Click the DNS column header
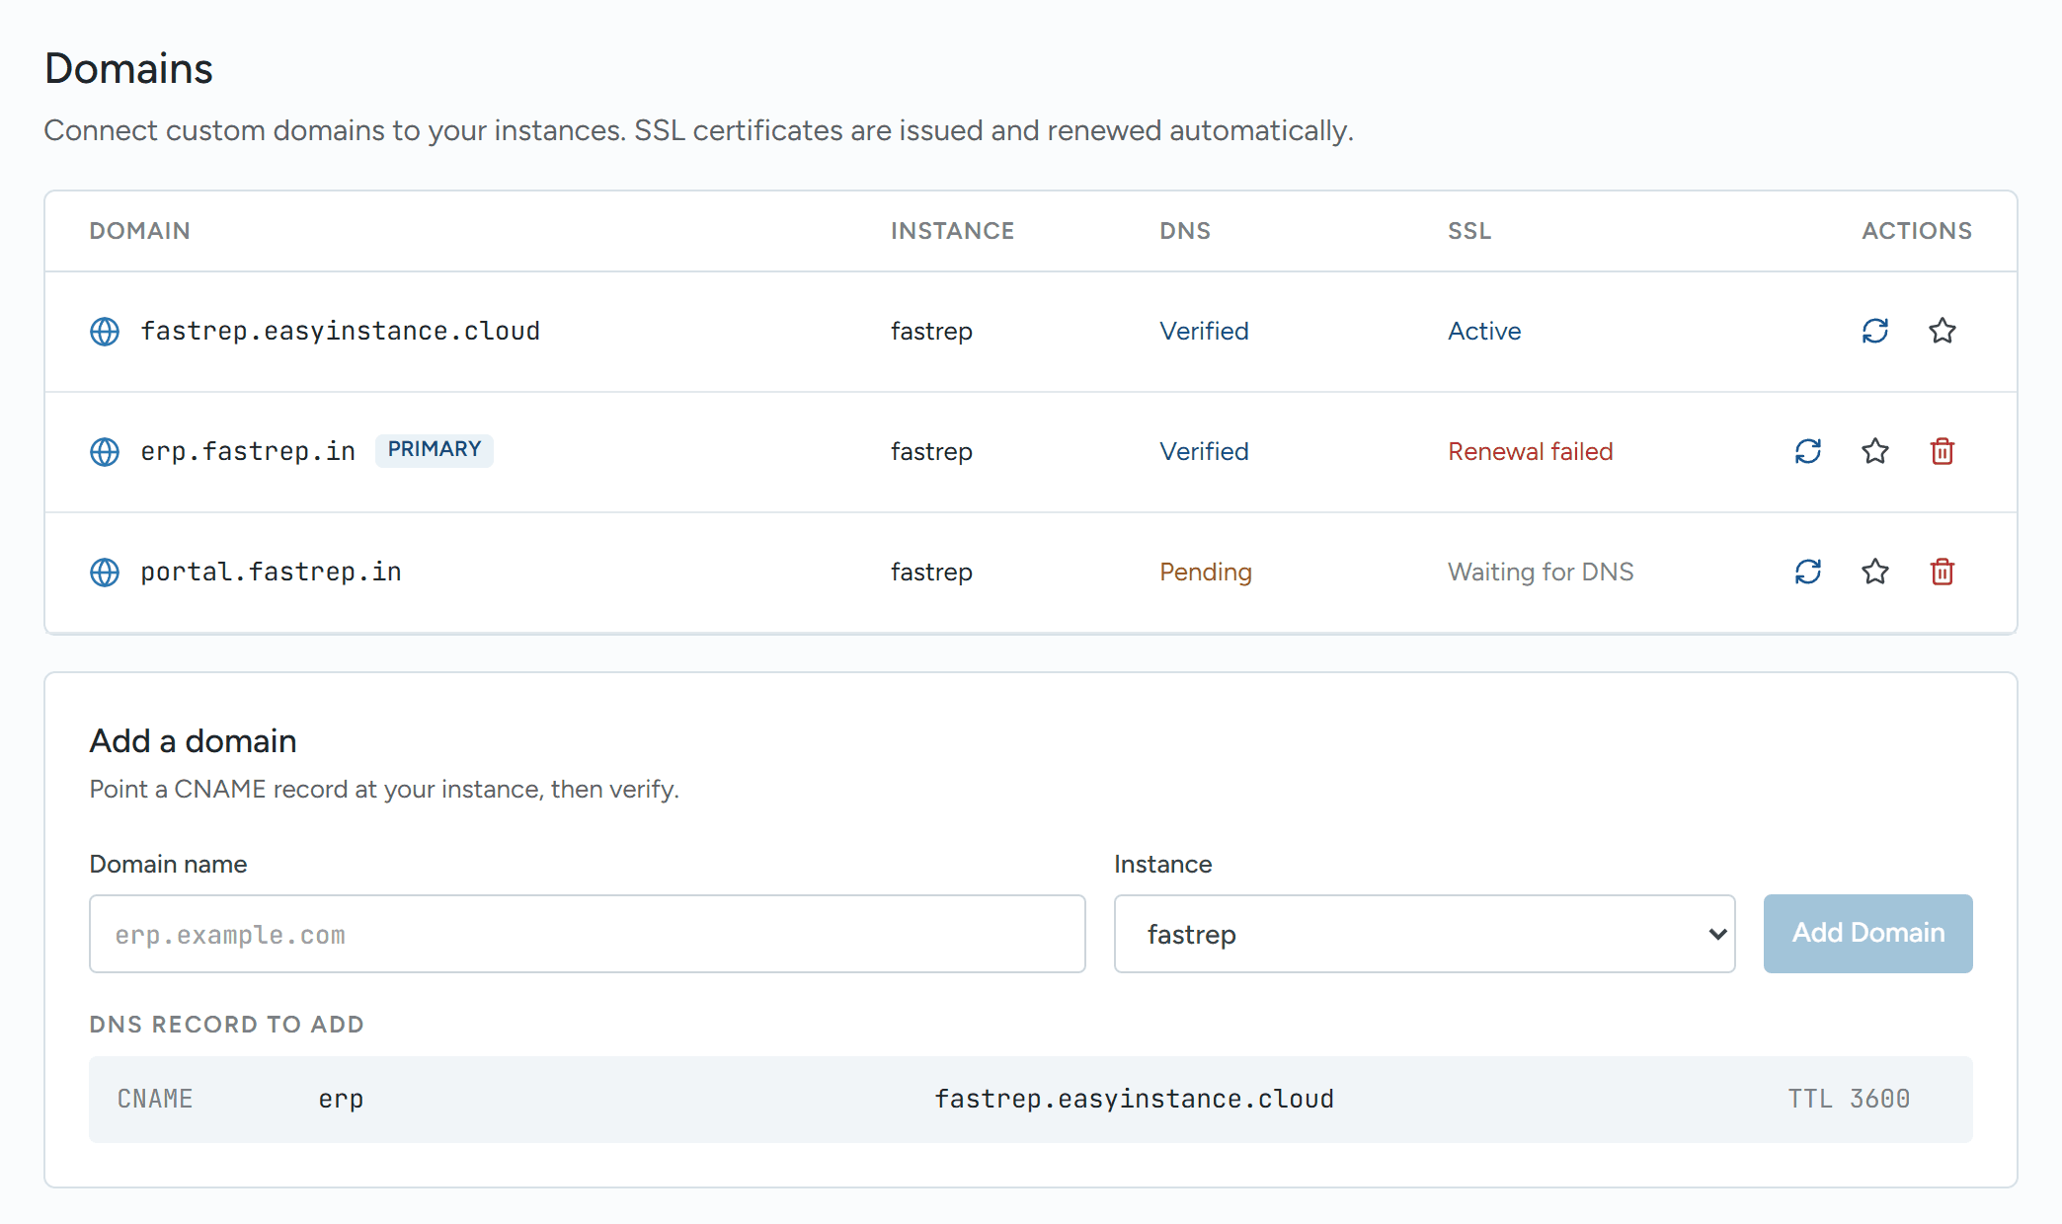This screenshot has height=1224, width=2062. [1184, 231]
